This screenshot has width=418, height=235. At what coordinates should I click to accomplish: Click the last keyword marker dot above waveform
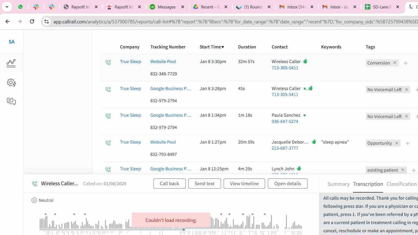(265, 214)
